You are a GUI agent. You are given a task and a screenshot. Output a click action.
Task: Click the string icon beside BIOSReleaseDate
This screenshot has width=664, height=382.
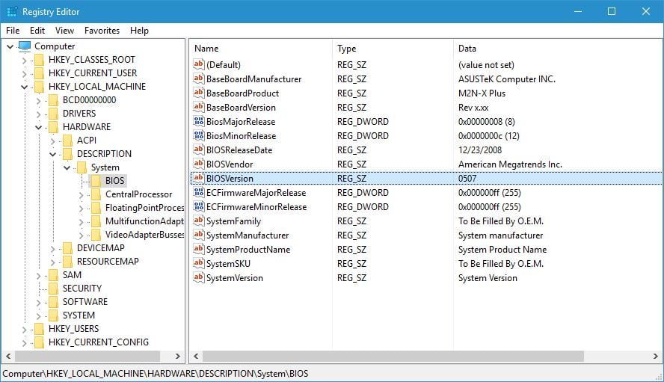[x=199, y=150]
